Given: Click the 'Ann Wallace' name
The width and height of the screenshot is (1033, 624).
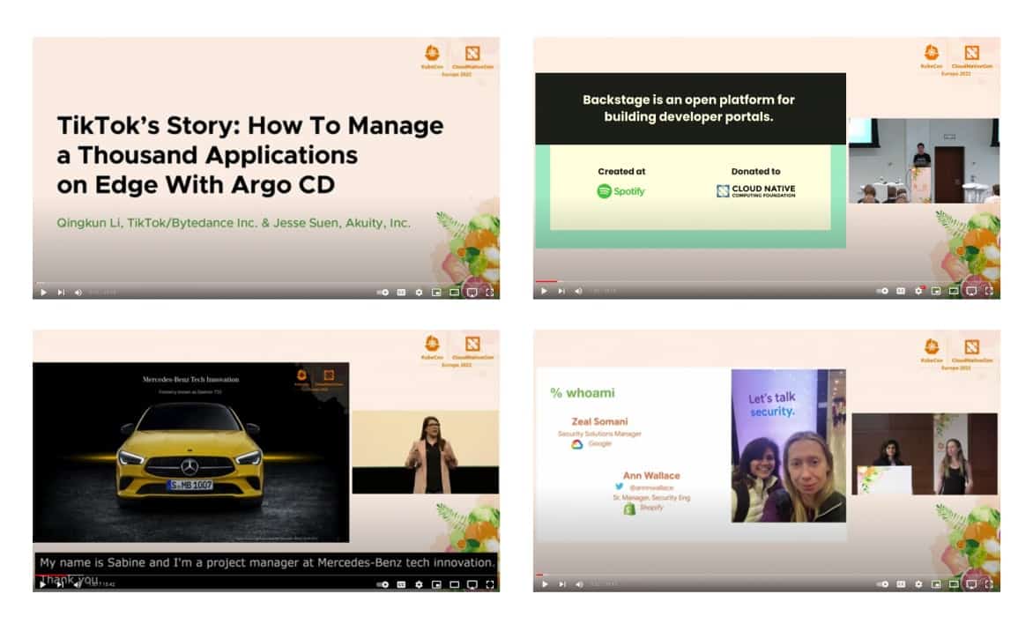Looking at the screenshot, I should point(651,475).
